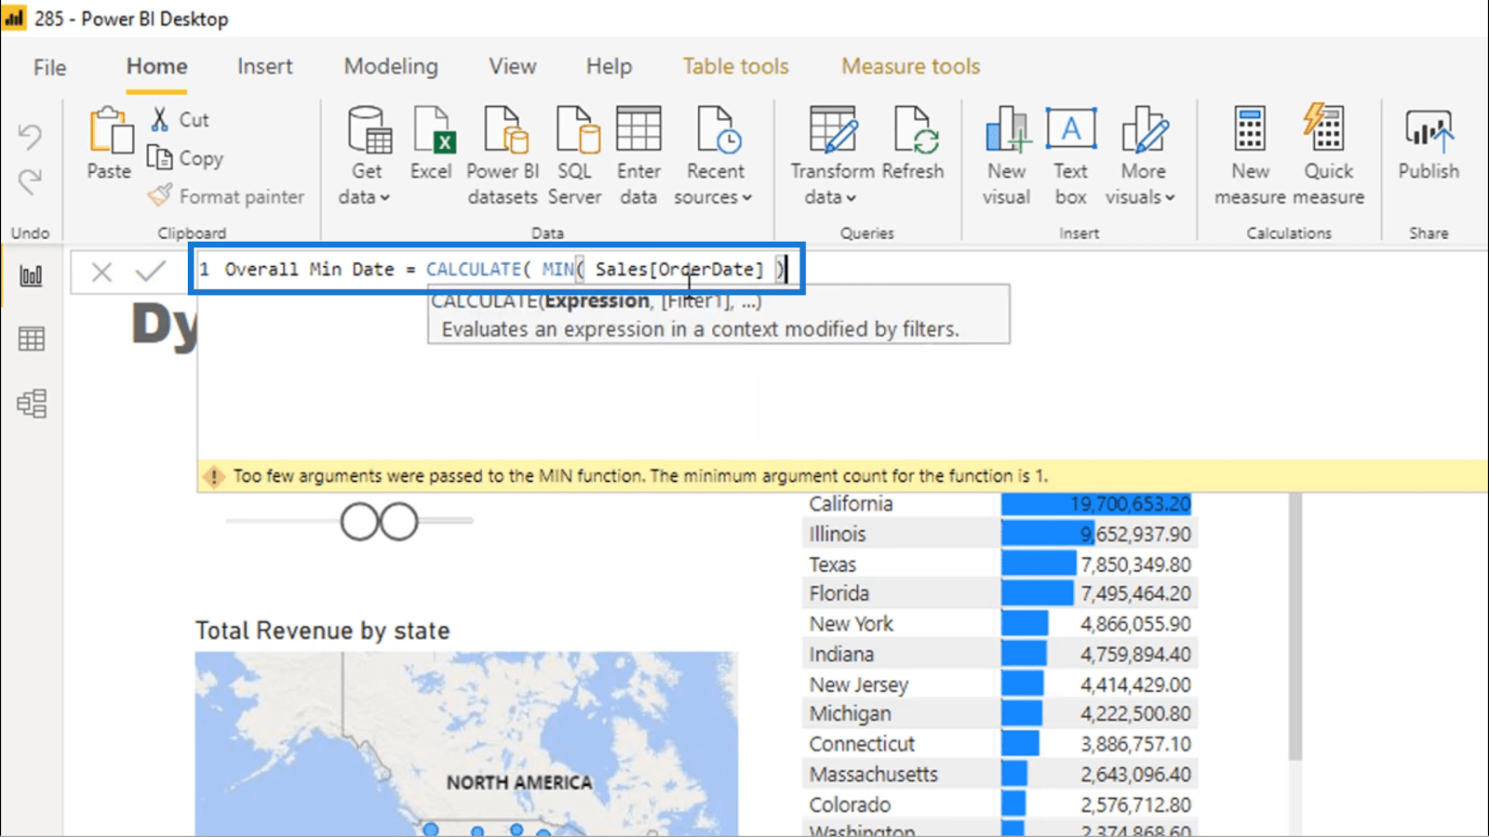Click the 4,222,500.80 value

click(x=1135, y=713)
